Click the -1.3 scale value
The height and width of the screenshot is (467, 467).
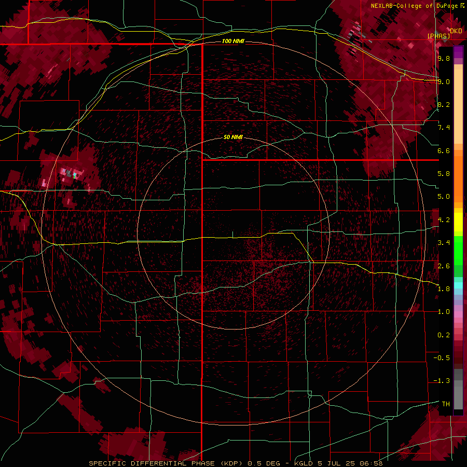click(442, 381)
